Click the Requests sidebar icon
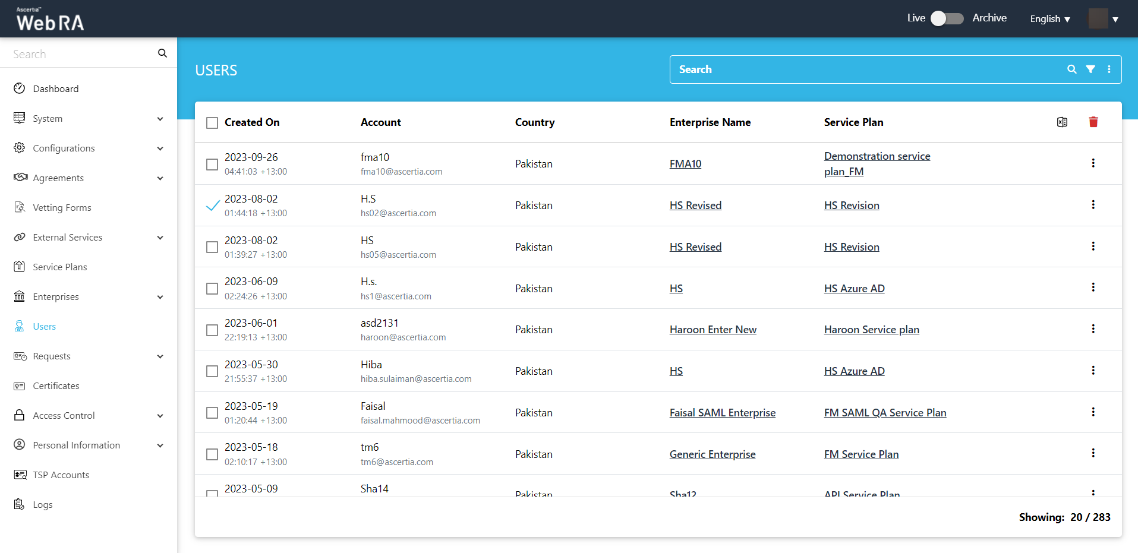 (20, 356)
